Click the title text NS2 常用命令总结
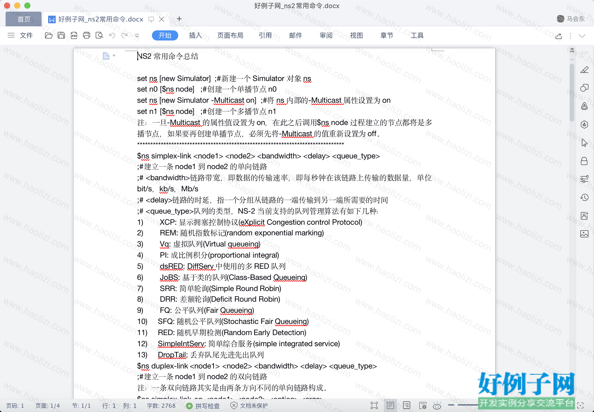Viewport: 594px width, 412px height. pyautogui.click(x=168, y=56)
